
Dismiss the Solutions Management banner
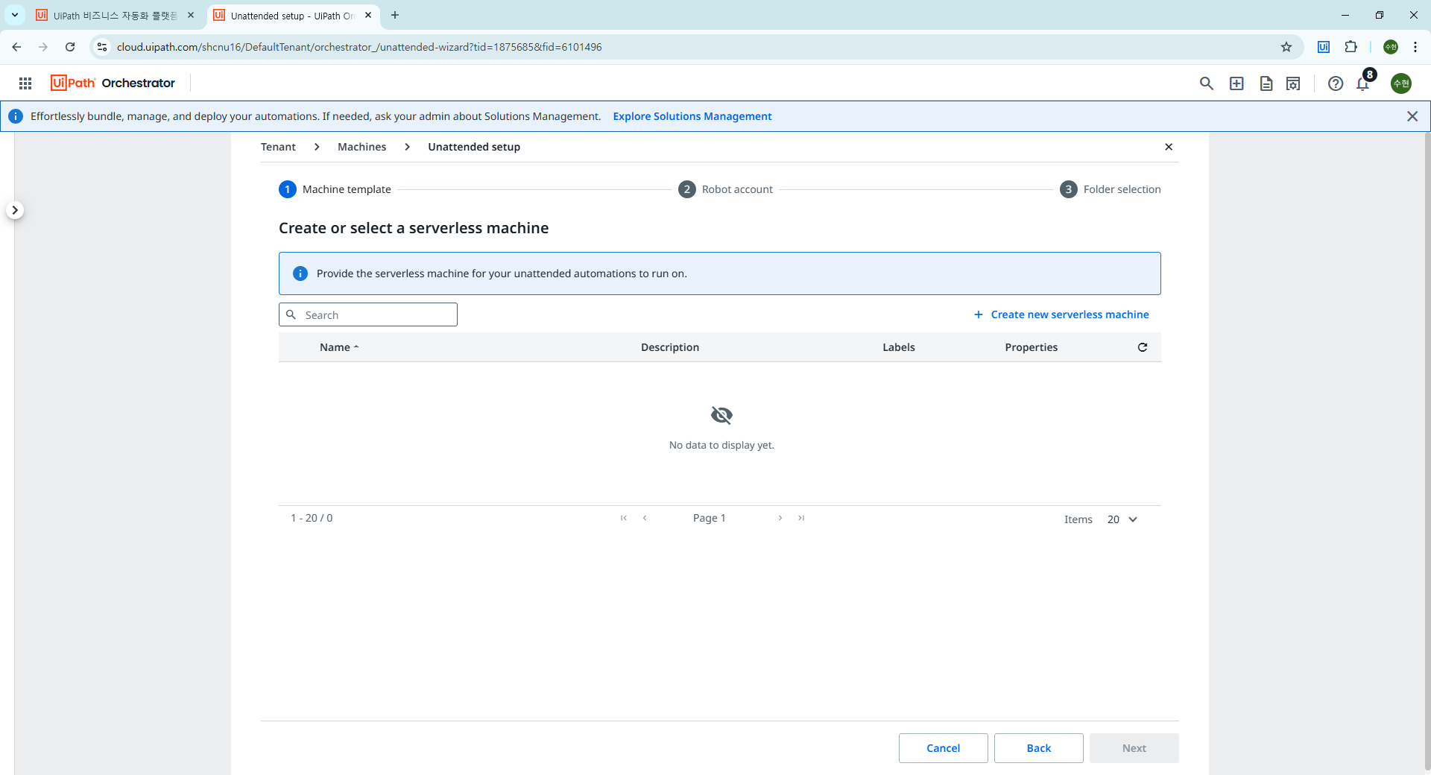[1412, 116]
